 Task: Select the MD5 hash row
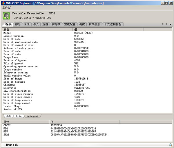(87, 132)
